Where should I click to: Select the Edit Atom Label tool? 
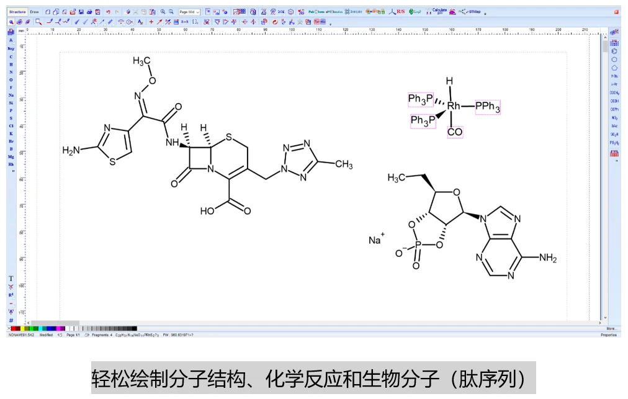click(x=140, y=22)
